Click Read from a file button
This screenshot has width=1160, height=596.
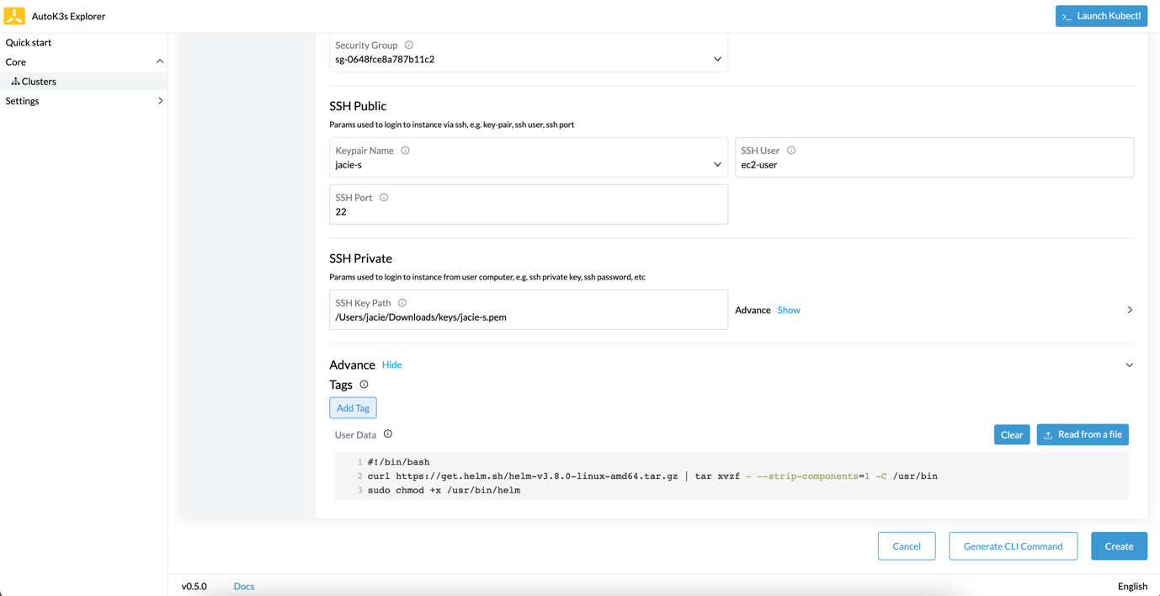tap(1083, 434)
